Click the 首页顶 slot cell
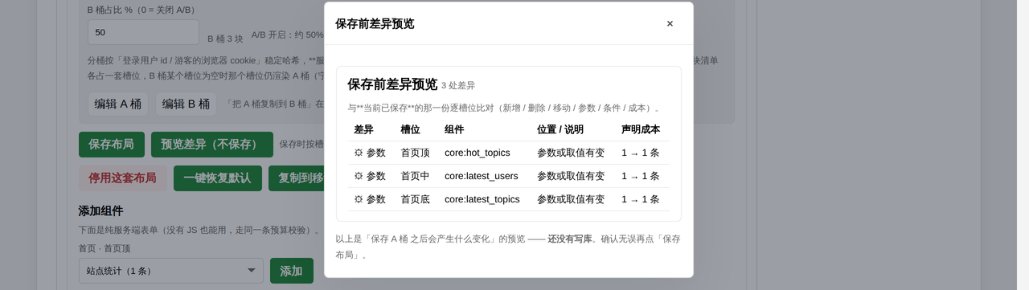 point(416,153)
